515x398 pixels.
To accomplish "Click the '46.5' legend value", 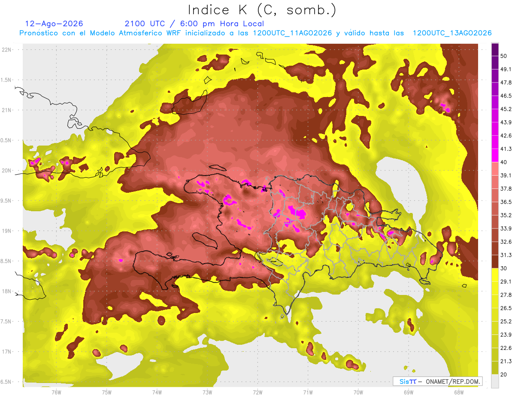I will [506, 96].
